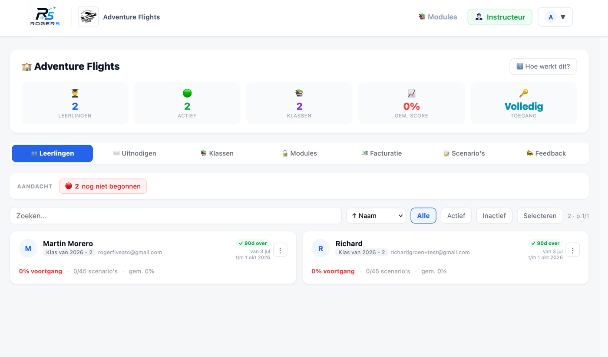The height and width of the screenshot is (357, 608).
Task: Click the email richardgroen+test@gmail.com
Action: coord(430,252)
